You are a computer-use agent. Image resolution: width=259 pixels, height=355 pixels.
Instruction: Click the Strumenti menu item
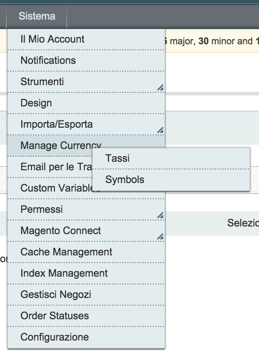pos(42,82)
